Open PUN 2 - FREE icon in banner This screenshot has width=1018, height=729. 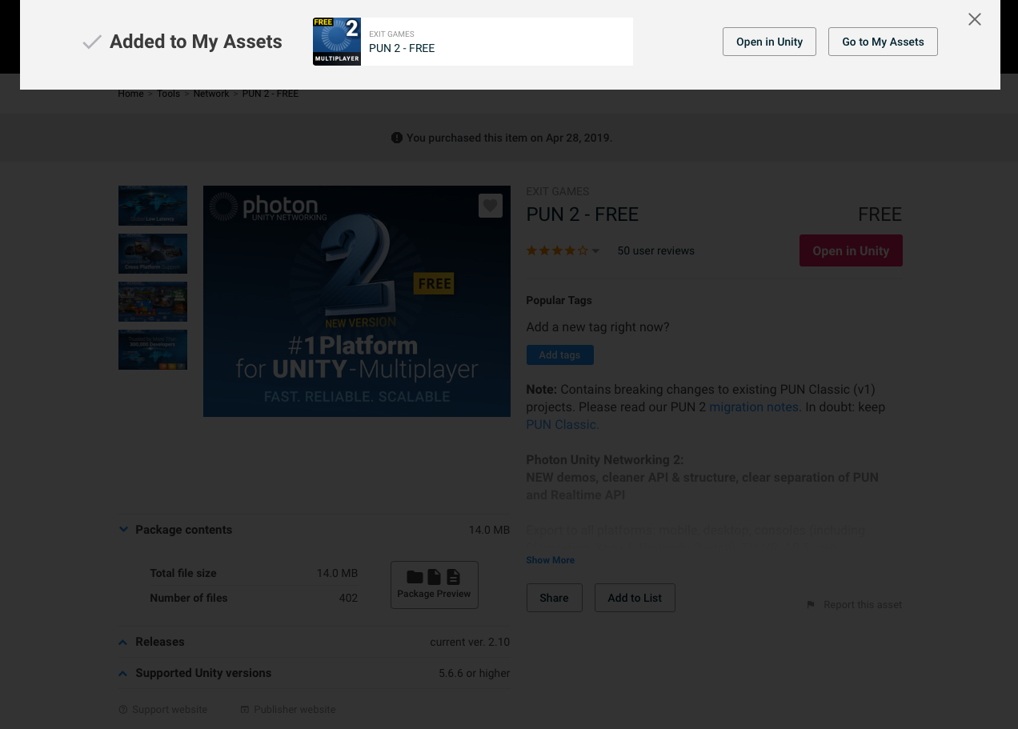pyautogui.click(x=337, y=42)
